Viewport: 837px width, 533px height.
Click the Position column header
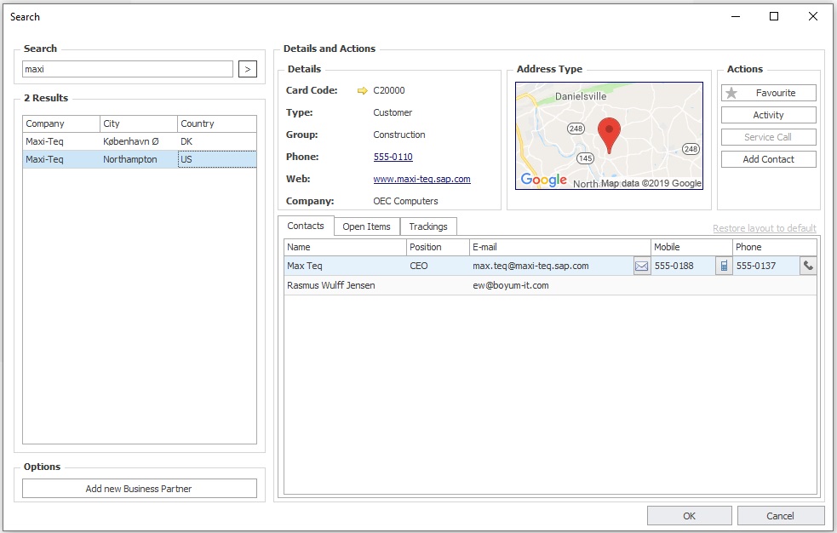tap(438, 247)
